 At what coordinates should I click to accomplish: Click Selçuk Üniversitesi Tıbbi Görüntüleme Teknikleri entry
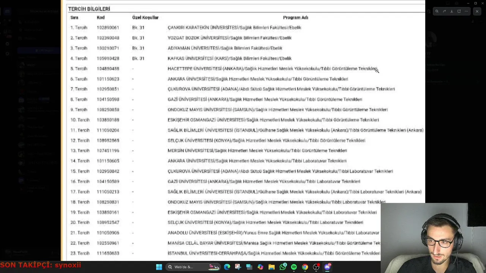[x=267, y=140]
